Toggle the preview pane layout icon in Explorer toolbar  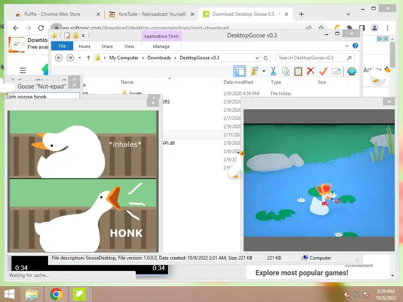pos(240,71)
